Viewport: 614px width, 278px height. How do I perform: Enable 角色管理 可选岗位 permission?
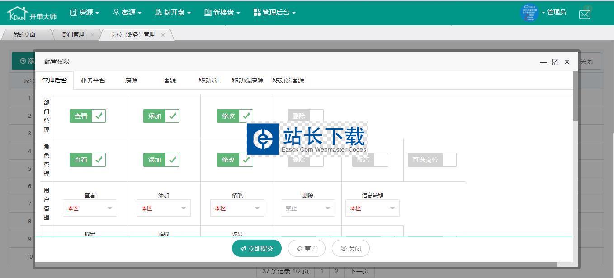click(432, 160)
